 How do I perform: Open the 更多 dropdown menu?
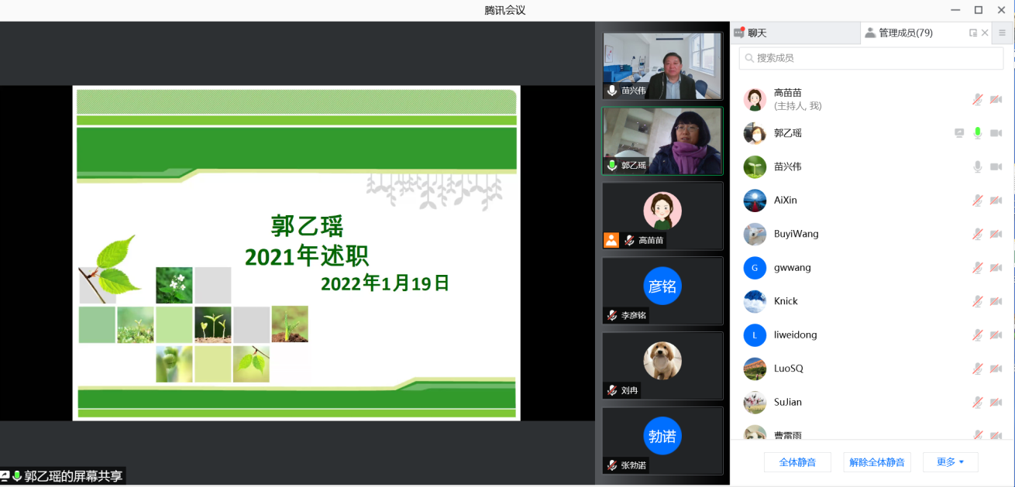point(950,461)
